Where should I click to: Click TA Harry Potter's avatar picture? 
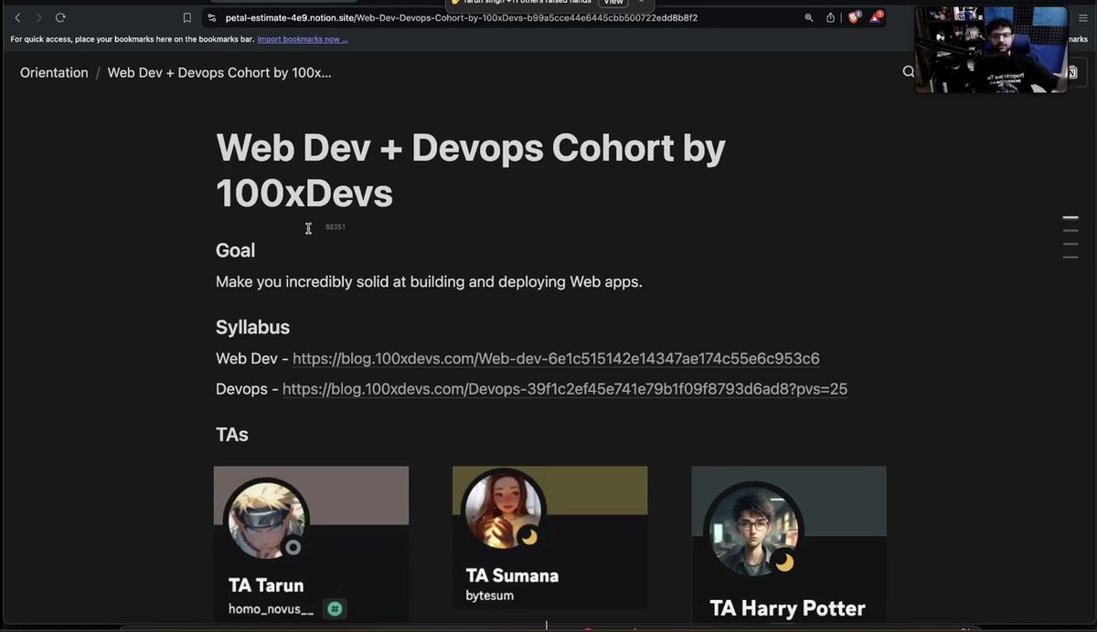(754, 532)
